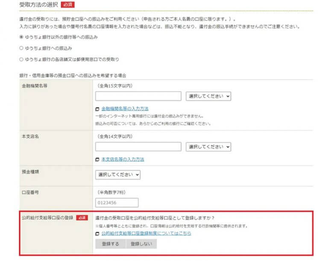Viewport: 328px width, 261px height.
Task: Click the 口座番号 row label
Action: [x=30, y=192]
